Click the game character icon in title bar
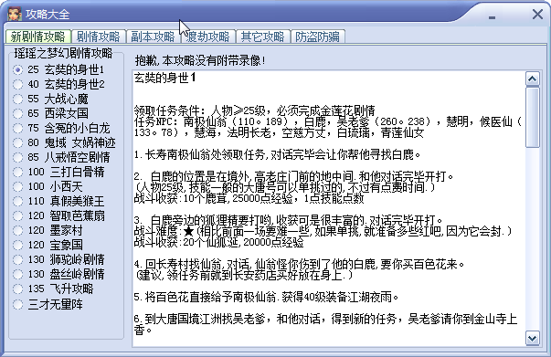 (15, 14)
